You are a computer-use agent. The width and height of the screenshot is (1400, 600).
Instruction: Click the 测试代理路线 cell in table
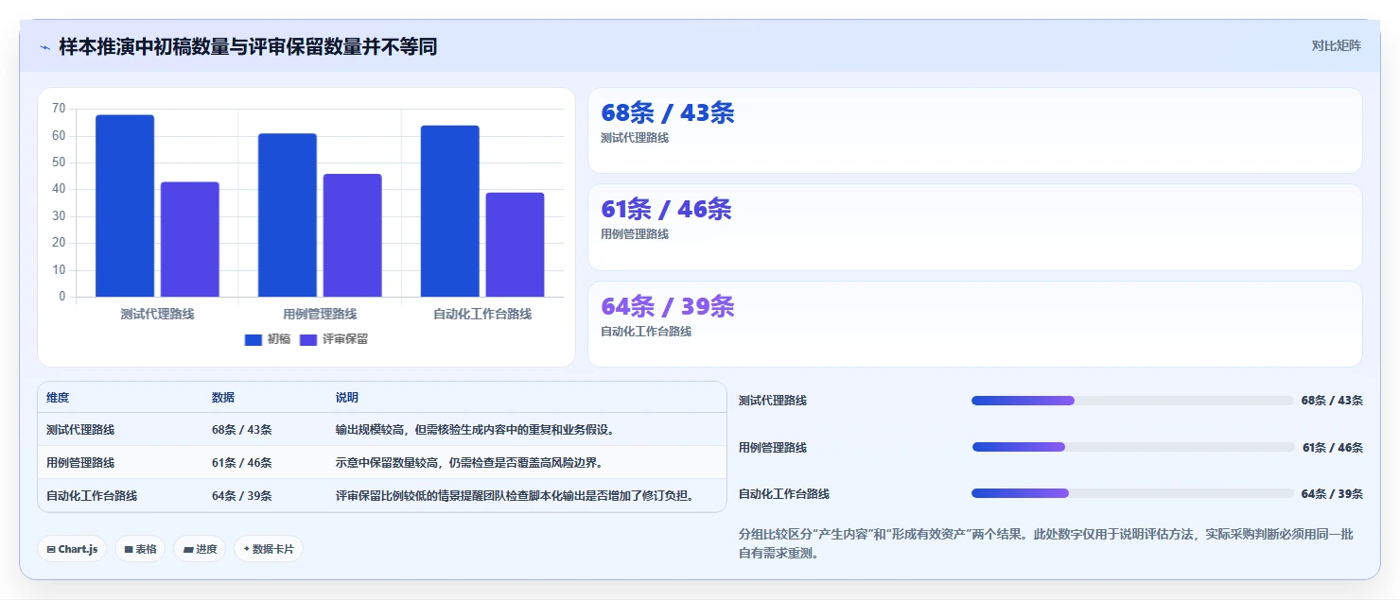[80, 430]
